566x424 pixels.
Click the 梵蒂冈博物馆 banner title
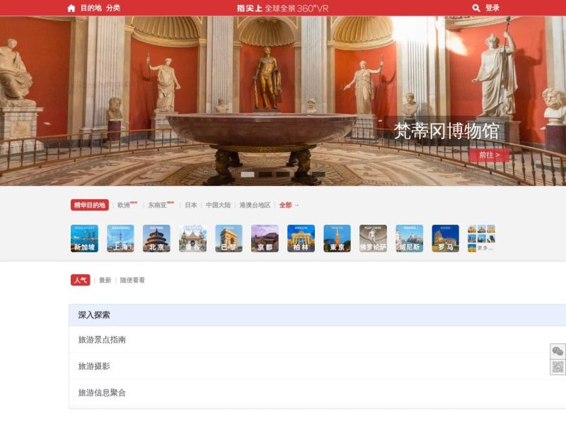[446, 131]
